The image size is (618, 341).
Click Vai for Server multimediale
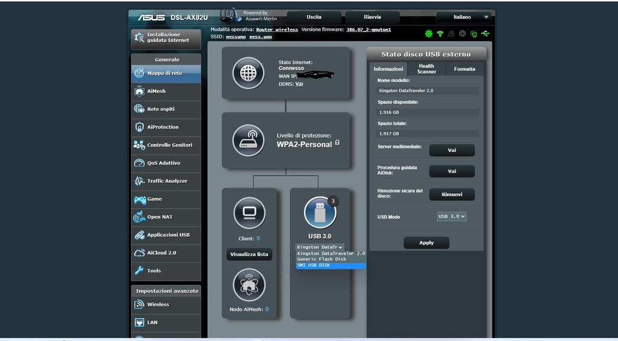(x=451, y=150)
